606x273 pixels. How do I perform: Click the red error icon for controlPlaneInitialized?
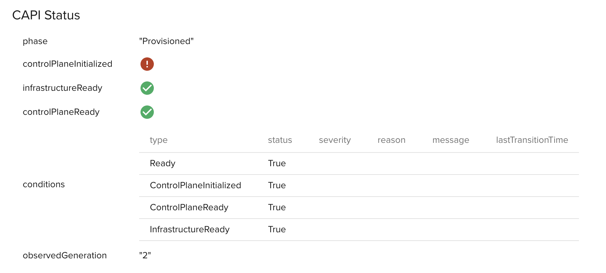point(147,64)
